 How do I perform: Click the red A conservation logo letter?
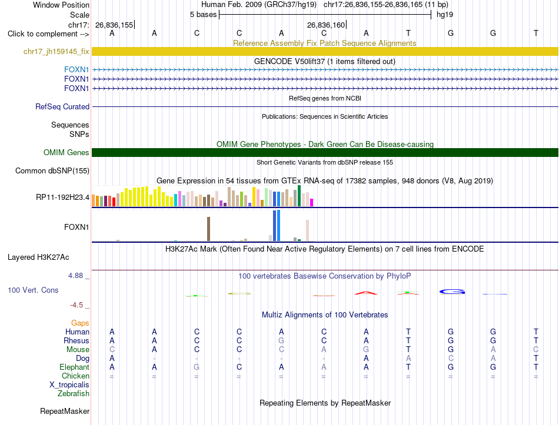[x=366, y=293]
